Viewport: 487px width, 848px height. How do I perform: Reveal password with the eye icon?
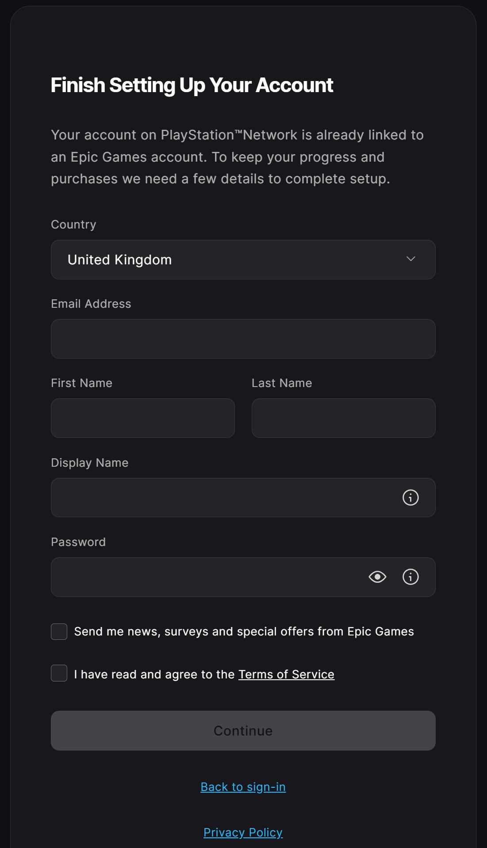tap(377, 577)
